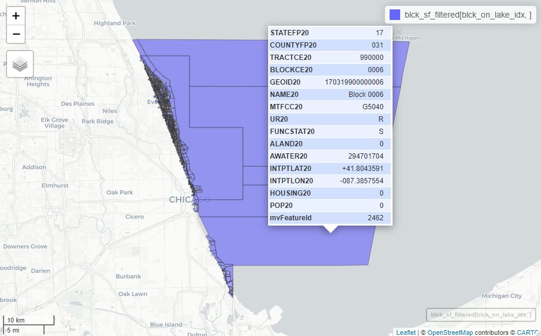
Task: Click the UR20 value R
Action: (381, 119)
